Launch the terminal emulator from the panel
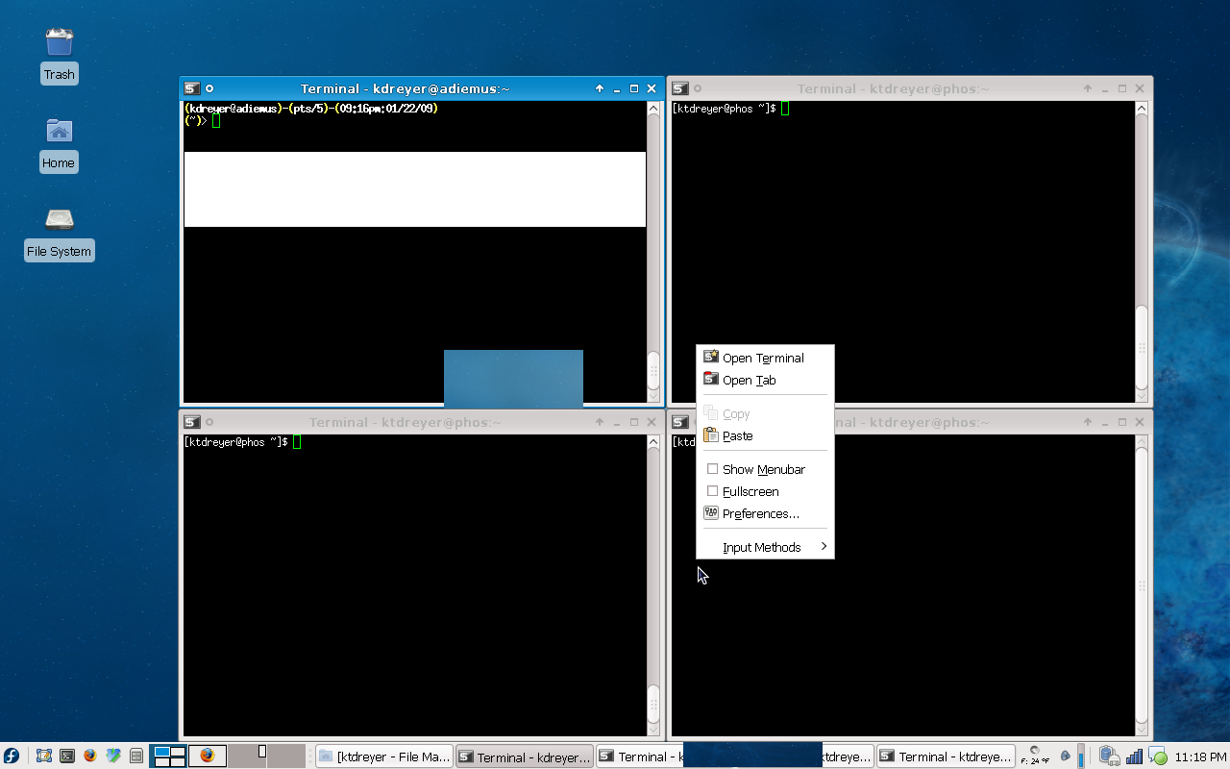1230x769 pixels. pos(67,757)
